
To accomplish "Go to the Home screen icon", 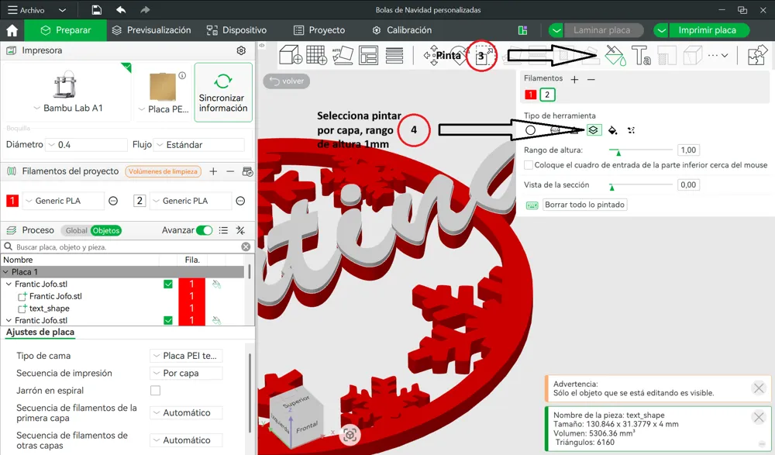I will [12, 31].
